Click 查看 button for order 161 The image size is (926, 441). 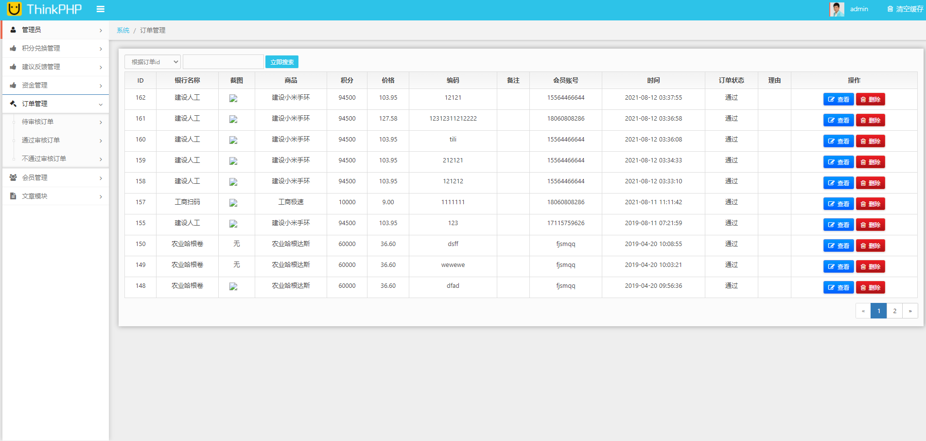tap(838, 120)
